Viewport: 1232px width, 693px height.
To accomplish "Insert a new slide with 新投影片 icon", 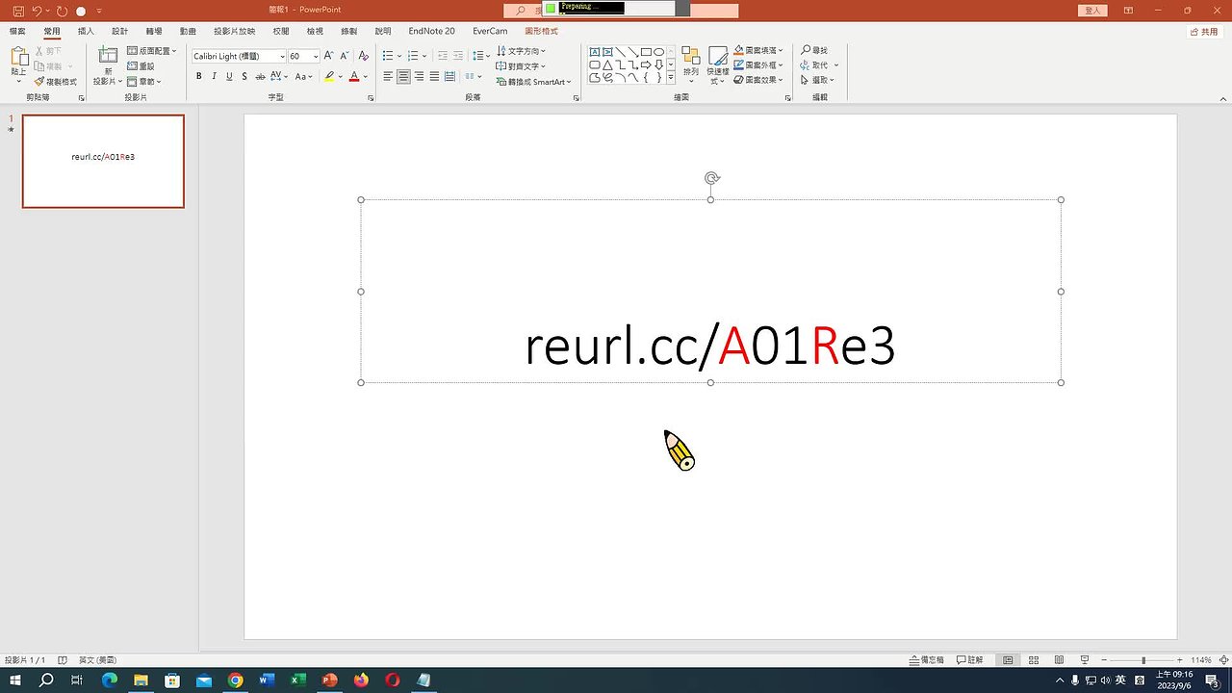I will [x=108, y=56].
